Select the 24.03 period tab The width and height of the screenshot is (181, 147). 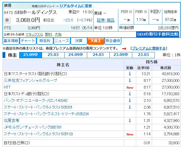coord(98,55)
